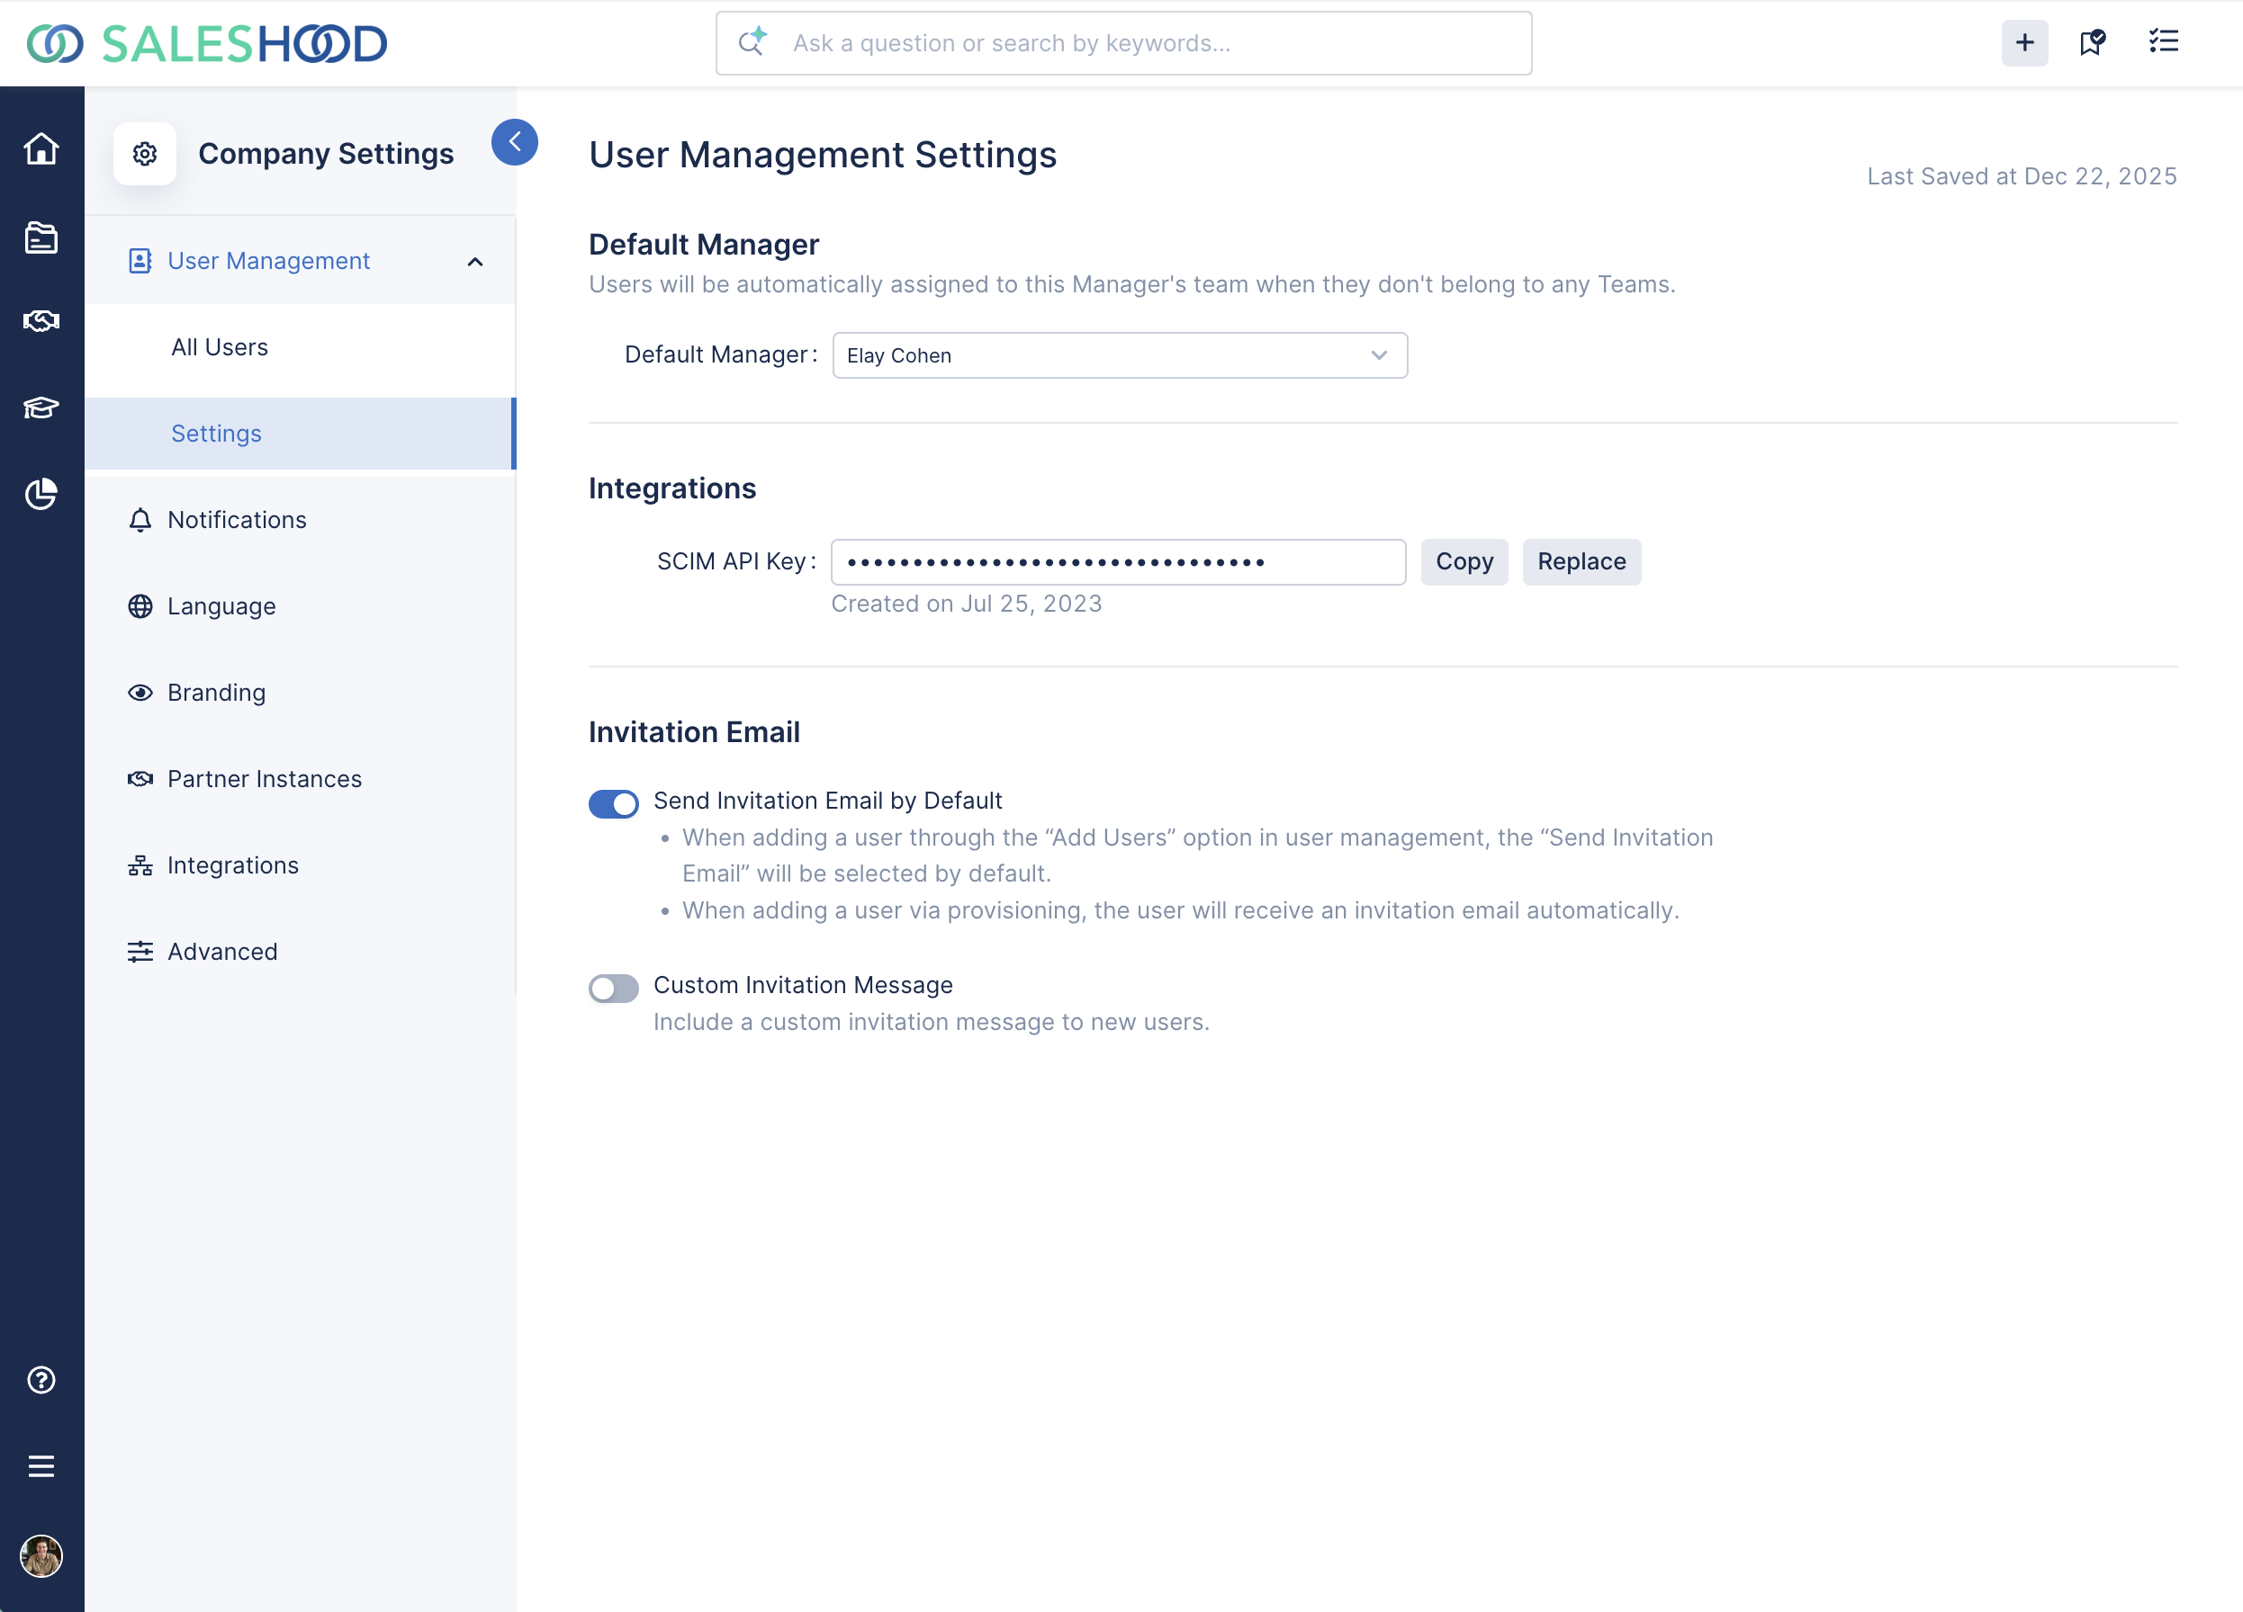Enable Custom Invitation Message
The image size is (2243, 1612).
click(x=613, y=988)
